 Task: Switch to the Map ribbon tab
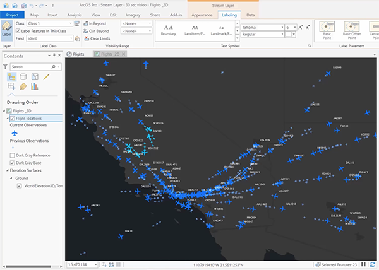34,15
